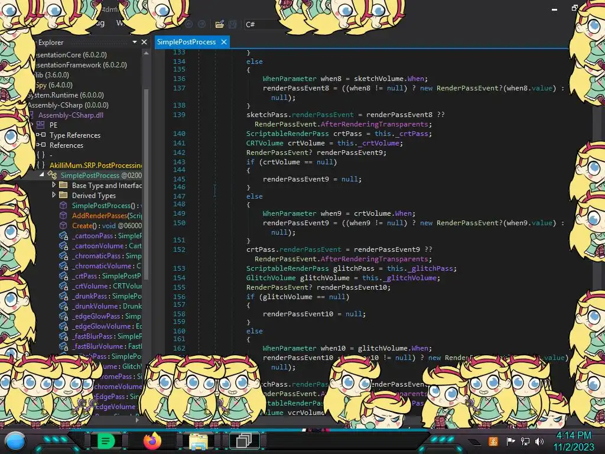The width and height of the screenshot is (605, 454).
Task: Click the Save floppy disk toolbar icon
Action: click(x=233, y=24)
